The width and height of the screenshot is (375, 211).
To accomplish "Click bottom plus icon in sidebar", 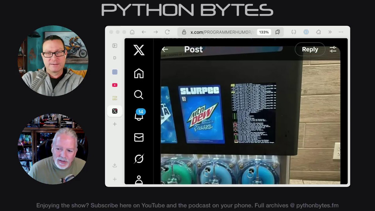I will (x=115, y=179).
